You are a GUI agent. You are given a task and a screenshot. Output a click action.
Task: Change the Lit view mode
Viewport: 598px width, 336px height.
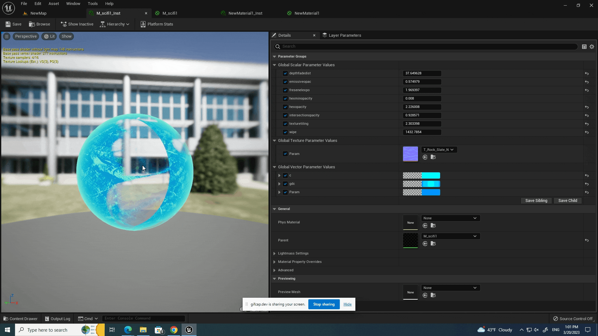point(49,36)
